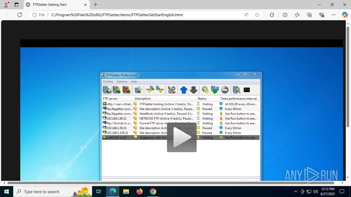Play the FTPGetter demo video
Image resolution: width=351 pixels, height=197 pixels.
click(182, 137)
